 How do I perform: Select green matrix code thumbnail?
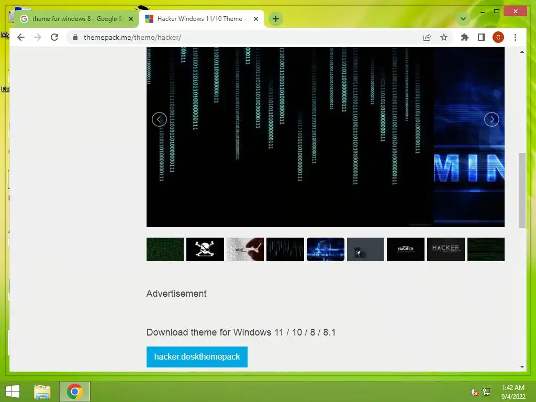(x=165, y=250)
